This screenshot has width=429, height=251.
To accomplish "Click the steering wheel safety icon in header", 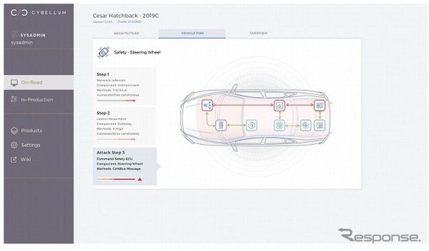I will tap(103, 52).
